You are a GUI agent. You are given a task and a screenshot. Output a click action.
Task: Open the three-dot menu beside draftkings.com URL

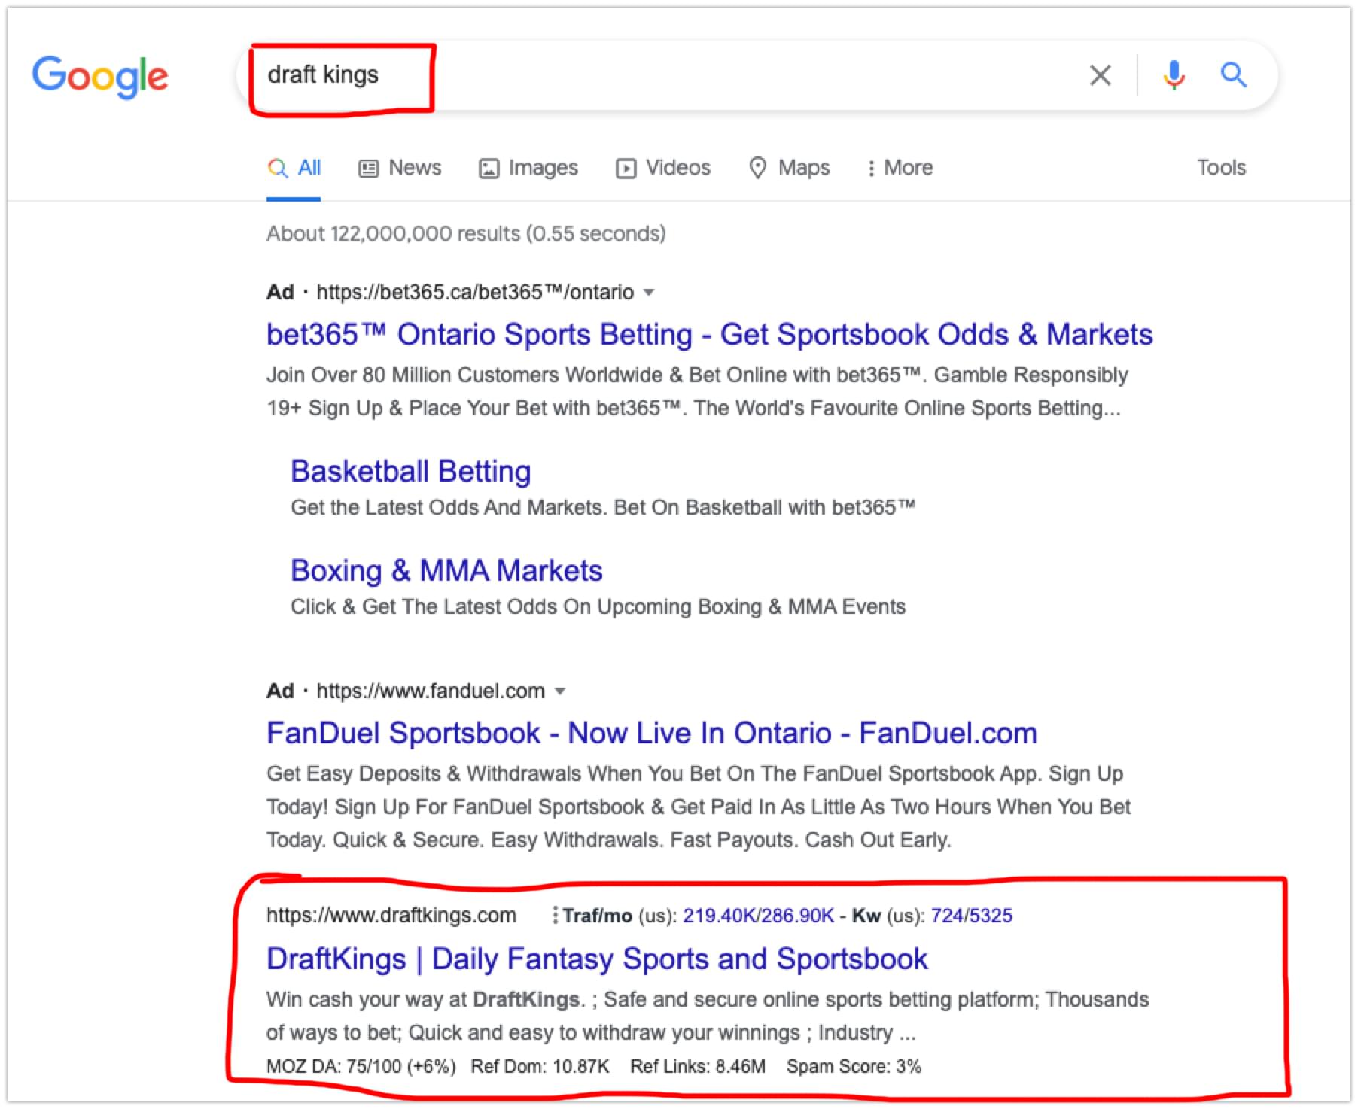(555, 916)
